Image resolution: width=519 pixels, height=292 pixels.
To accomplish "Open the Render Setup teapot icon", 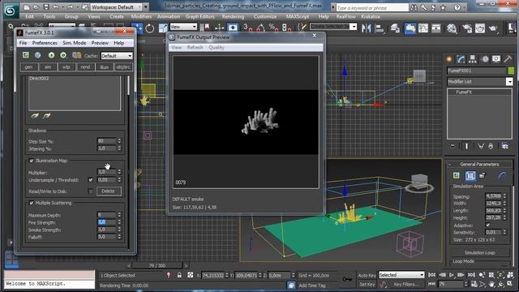I will 467,28.
